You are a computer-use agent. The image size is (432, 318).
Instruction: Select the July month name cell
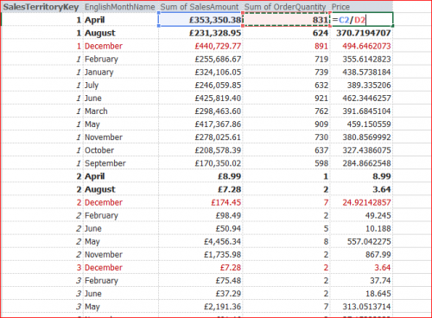tap(120, 86)
